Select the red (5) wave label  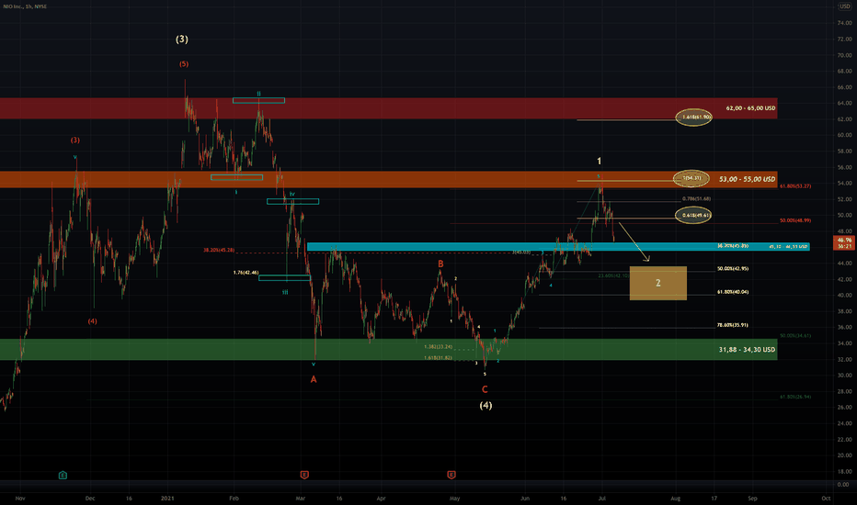click(x=184, y=64)
